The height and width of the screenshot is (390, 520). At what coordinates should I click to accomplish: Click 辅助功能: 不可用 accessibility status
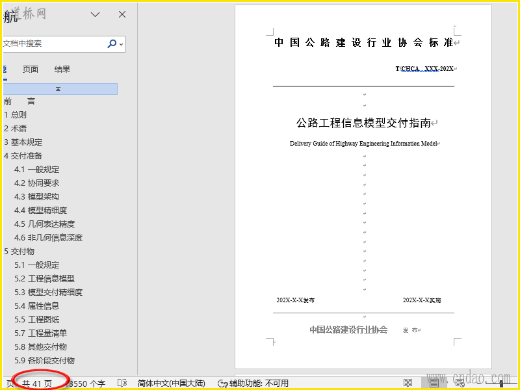(253, 383)
